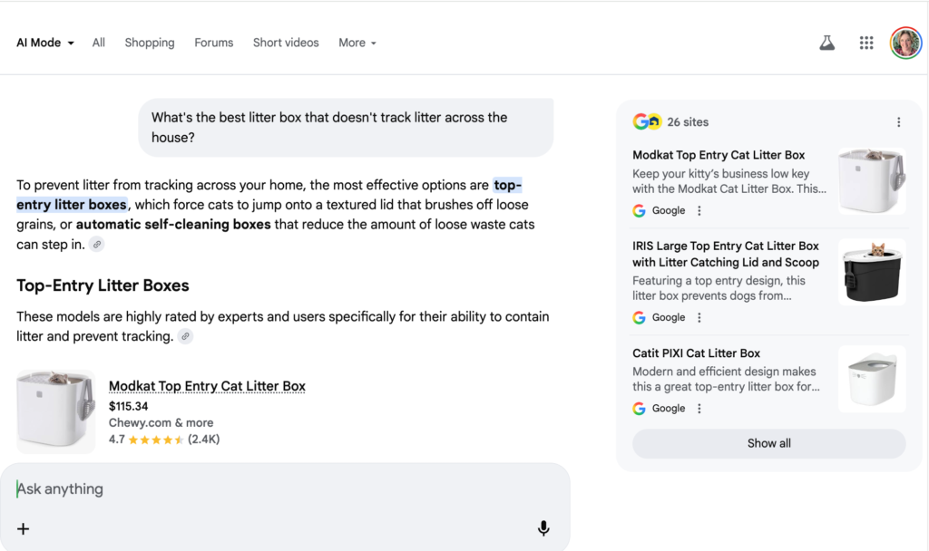The image size is (929, 551).
Task: Open Google Search Labs via the flask icon
Action: click(826, 43)
